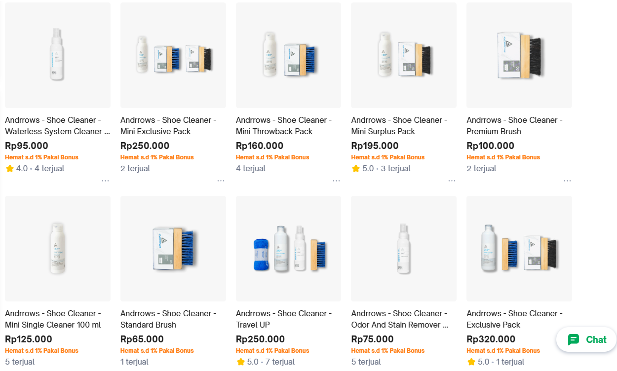
Task: Open the Chat button
Action: [586, 339]
